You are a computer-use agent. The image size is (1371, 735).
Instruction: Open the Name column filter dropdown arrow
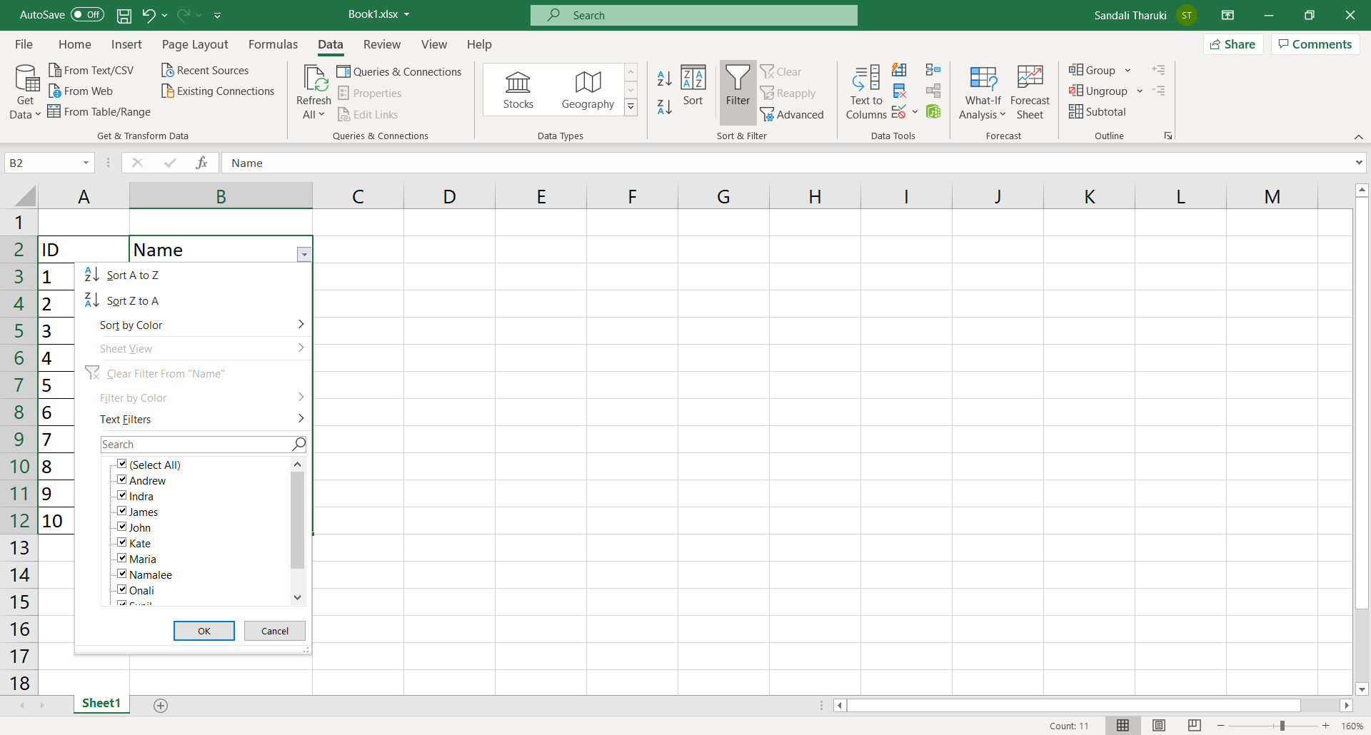[304, 254]
